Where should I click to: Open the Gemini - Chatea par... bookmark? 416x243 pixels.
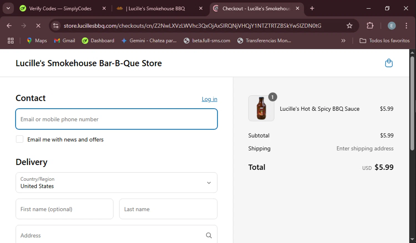(x=149, y=41)
